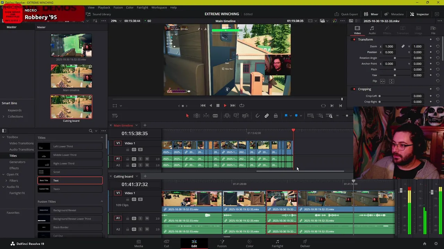Select the Scroll title preset
444x249 pixels.
[70, 172]
